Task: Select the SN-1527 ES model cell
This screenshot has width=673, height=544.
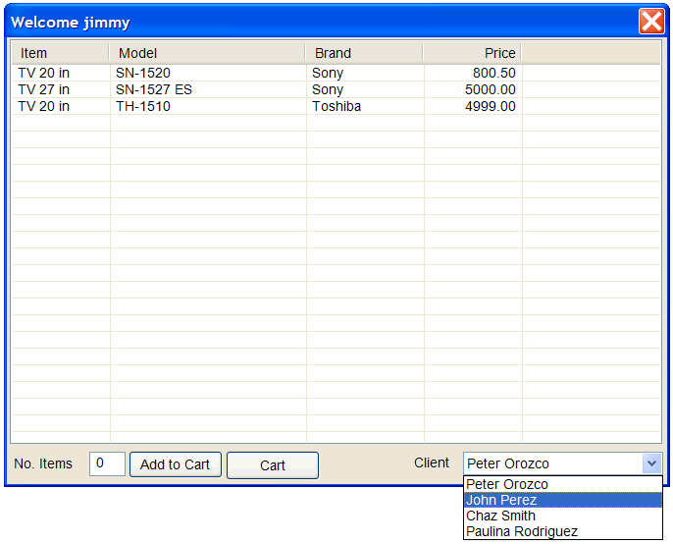Action: 208,89
